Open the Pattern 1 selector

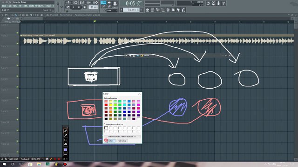coord(131,10)
